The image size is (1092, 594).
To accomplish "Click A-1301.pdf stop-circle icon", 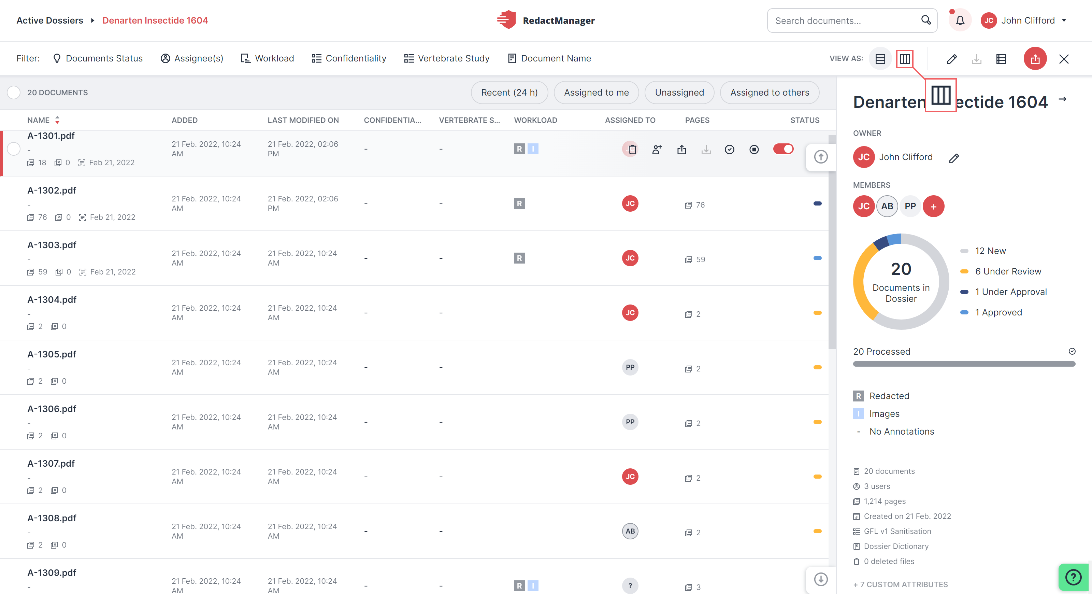I will pos(754,149).
